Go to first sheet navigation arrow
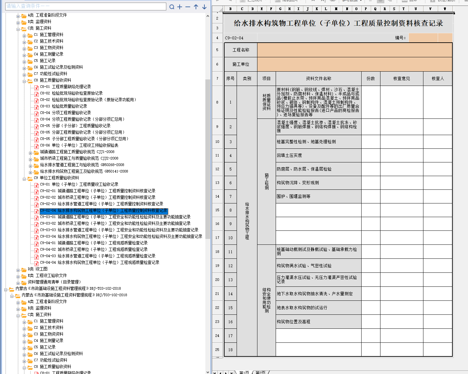 (215, 372)
